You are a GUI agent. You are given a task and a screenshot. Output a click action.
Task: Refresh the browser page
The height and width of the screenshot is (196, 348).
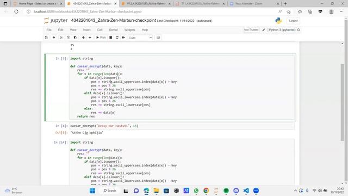[x=16, y=11]
